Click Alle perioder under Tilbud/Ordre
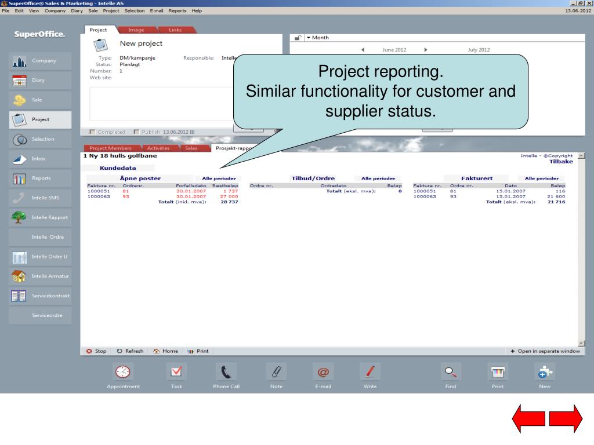594x445 pixels. point(378,178)
